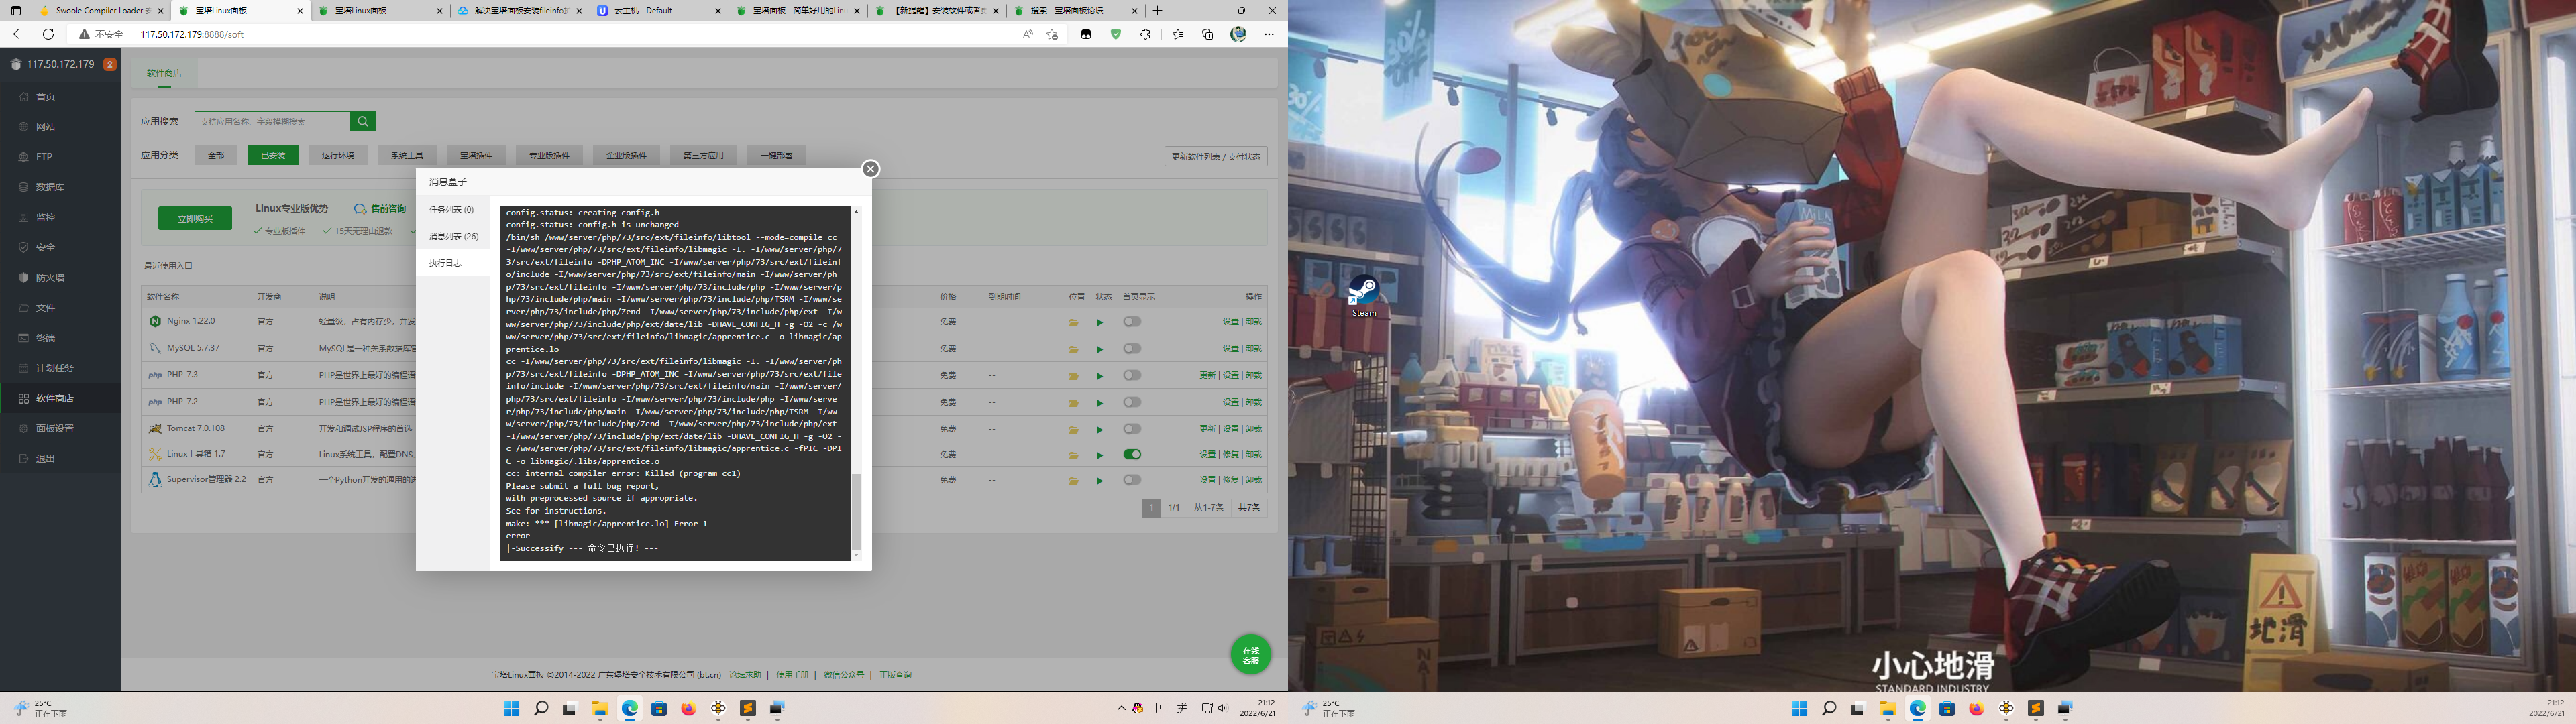Open the browser extensions puzzle icon
Image resolution: width=2576 pixels, height=724 pixels.
click(x=1145, y=34)
